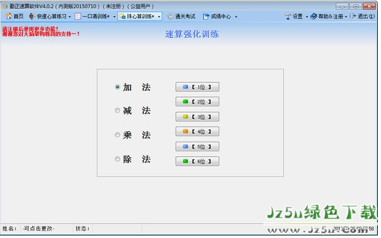Expand the 珠心算训练 dropdown arrow
381x238 pixels.
[159, 17]
